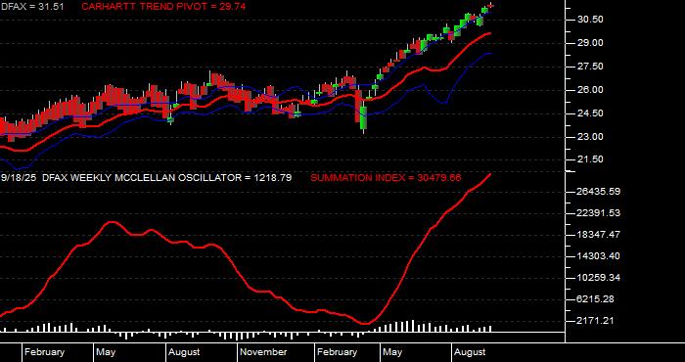Click the 18347.47 summation axis value
The width and height of the screenshot is (685, 362).
599,235
